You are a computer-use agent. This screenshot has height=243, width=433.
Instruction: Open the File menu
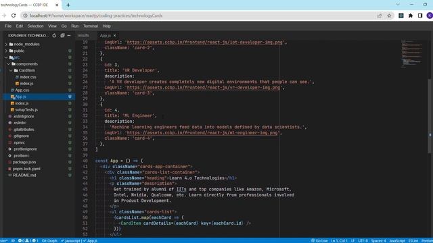point(8,26)
